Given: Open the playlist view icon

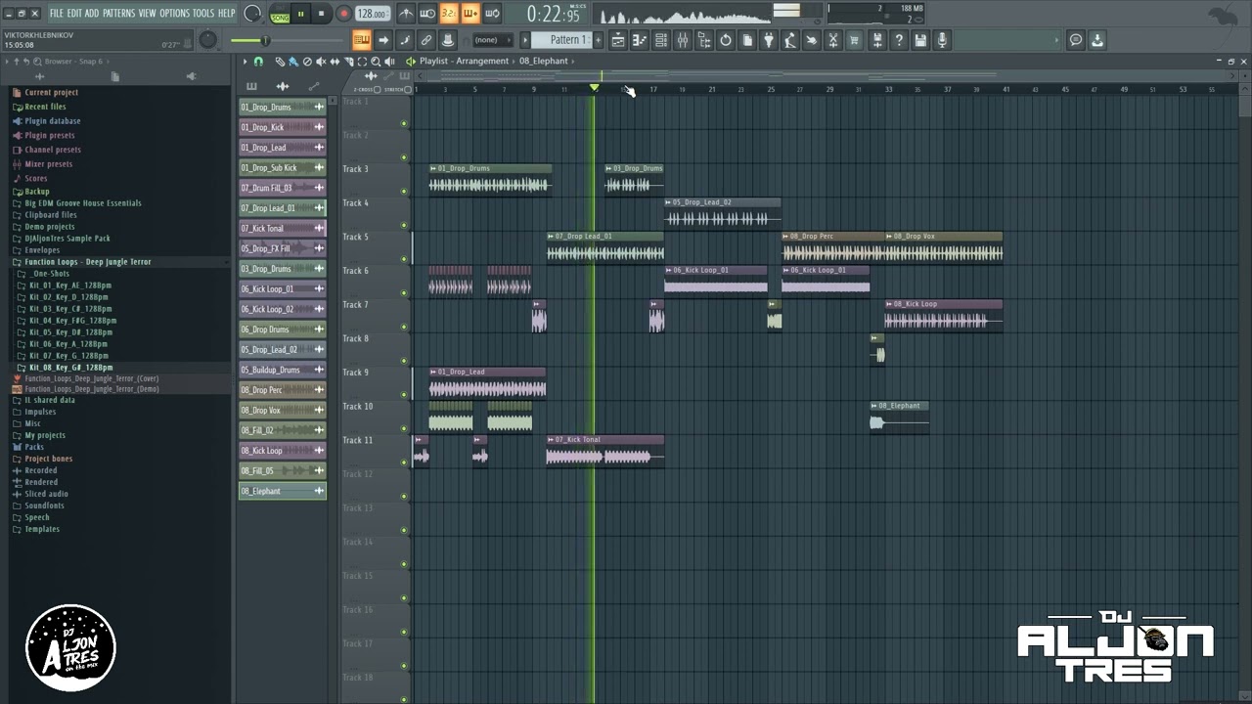Looking at the screenshot, I should [x=618, y=40].
